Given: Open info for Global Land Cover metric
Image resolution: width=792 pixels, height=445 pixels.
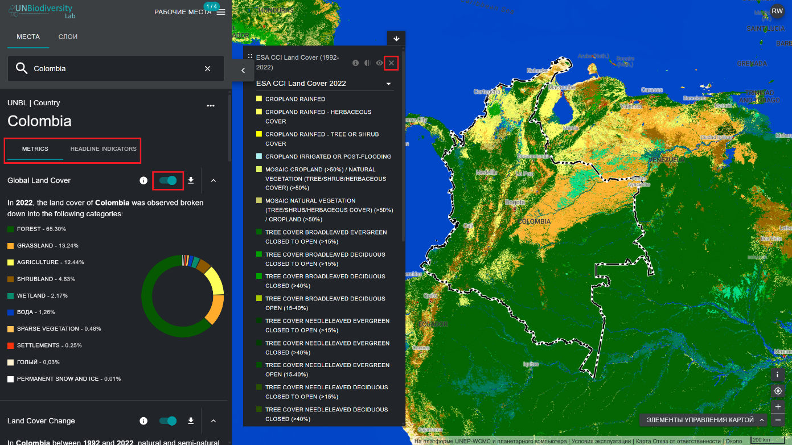Looking at the screenshot, I should tap(143, 180).
